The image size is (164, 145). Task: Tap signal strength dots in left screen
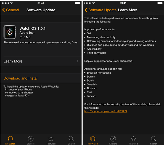[6, 3]
